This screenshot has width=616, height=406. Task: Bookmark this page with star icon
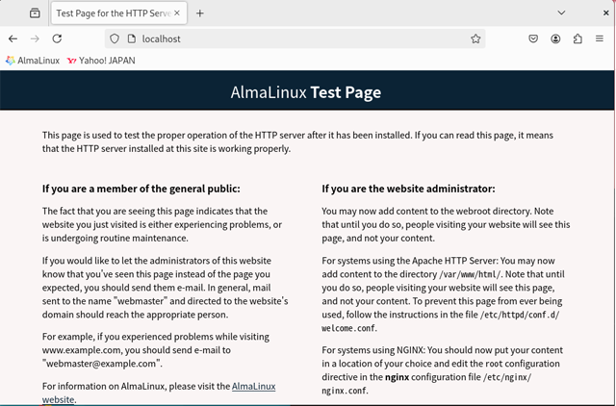pyautogui.click(x=475, y=38)
